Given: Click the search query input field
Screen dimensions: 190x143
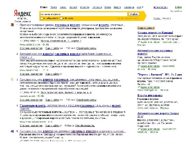Looking at the screenshot, I should click(84, 14).
